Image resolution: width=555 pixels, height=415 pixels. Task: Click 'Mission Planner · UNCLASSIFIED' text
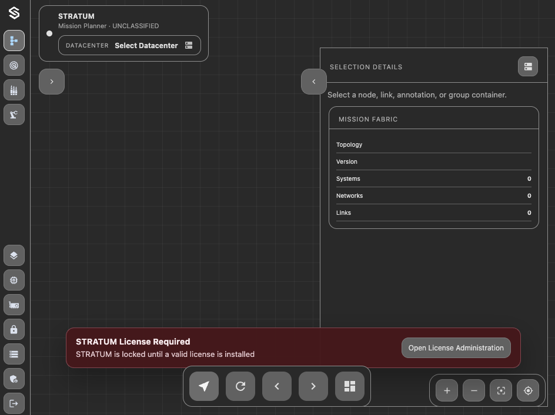[108, 26]
